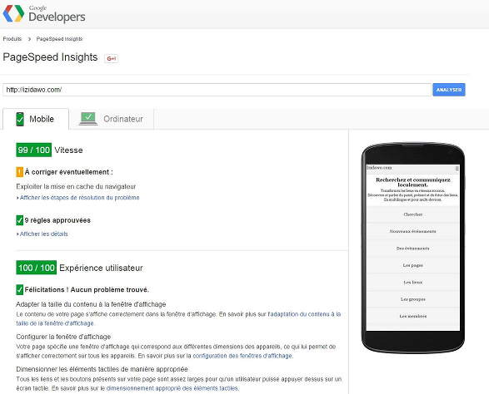Click 'Expérience utilisateur' section heading
Screen dimensions: 489x394
click(101, 268)
